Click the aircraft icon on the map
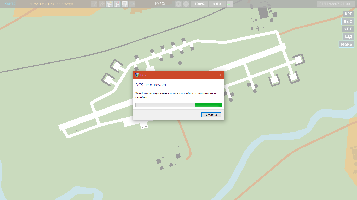Screen dimensions: 357x200 (258, 28)
